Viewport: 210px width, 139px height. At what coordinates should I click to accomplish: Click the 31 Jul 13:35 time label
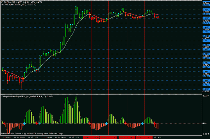click(x=33, y=138)
